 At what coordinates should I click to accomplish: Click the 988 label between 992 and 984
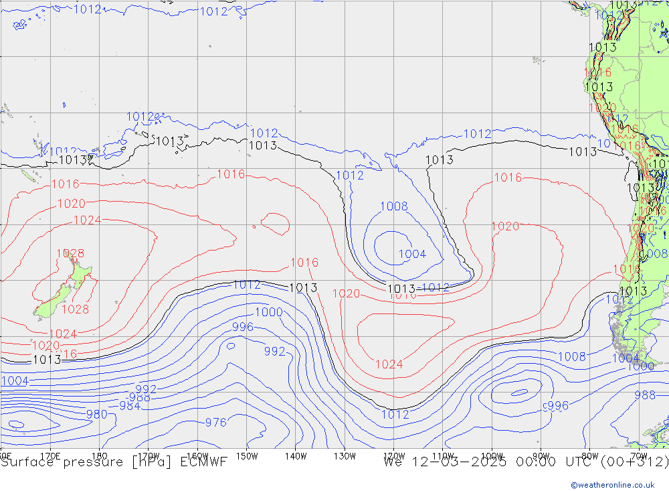[140, 398]
